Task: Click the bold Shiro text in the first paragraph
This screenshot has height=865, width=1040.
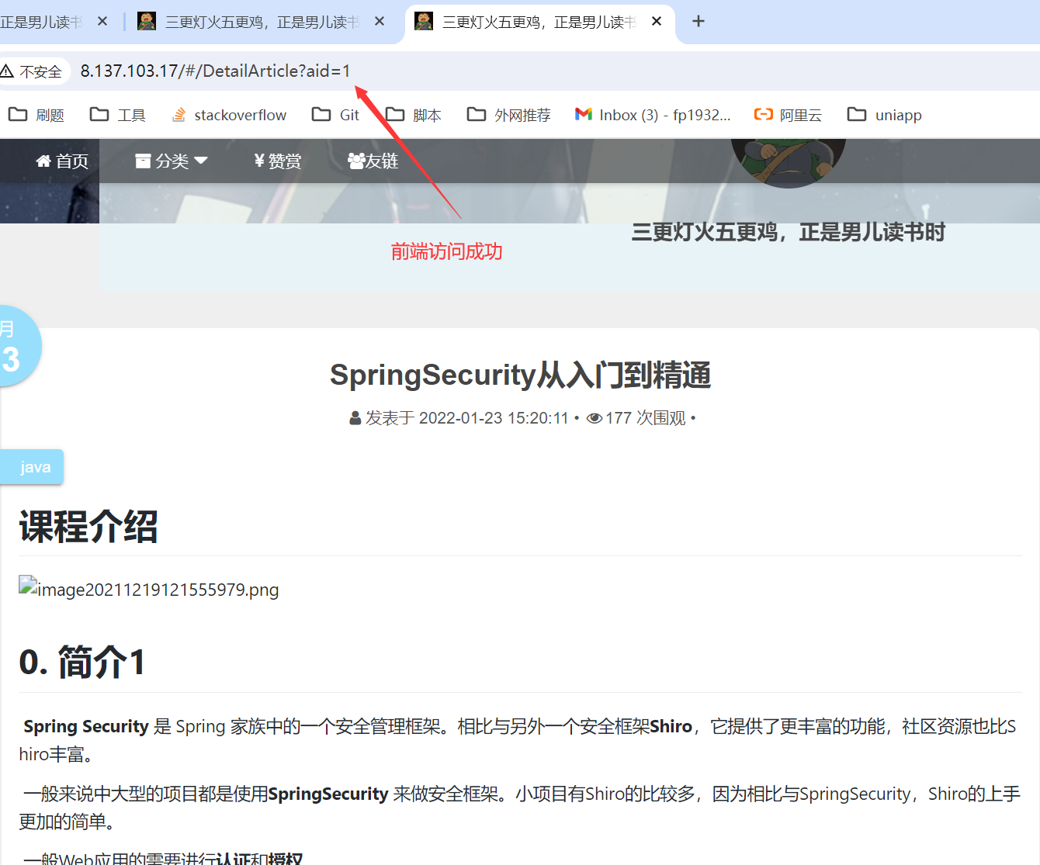Action: [671, 726]
